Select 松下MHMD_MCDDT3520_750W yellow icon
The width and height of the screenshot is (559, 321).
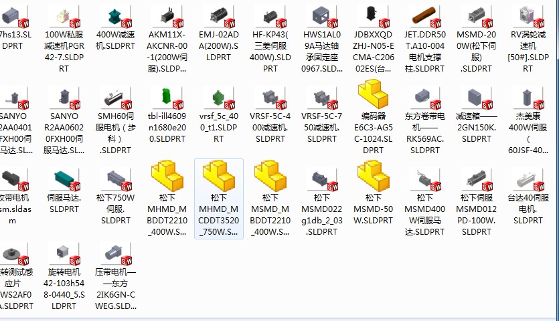(219, 176)
